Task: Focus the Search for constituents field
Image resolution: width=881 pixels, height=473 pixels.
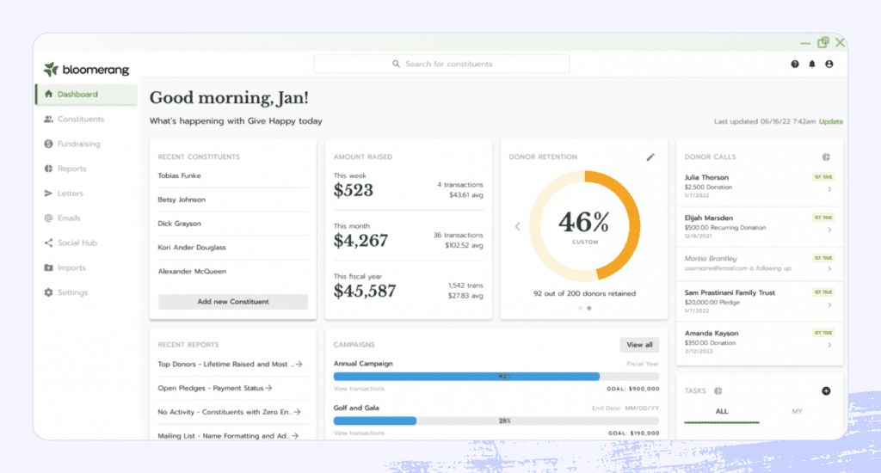Action: (x=441, y=64)
